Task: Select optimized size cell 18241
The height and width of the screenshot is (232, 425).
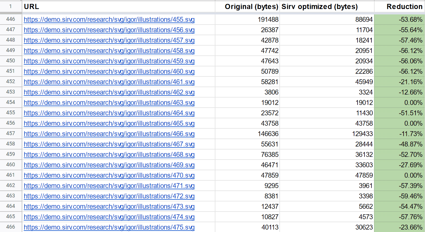Action: (x=327, y=40)
